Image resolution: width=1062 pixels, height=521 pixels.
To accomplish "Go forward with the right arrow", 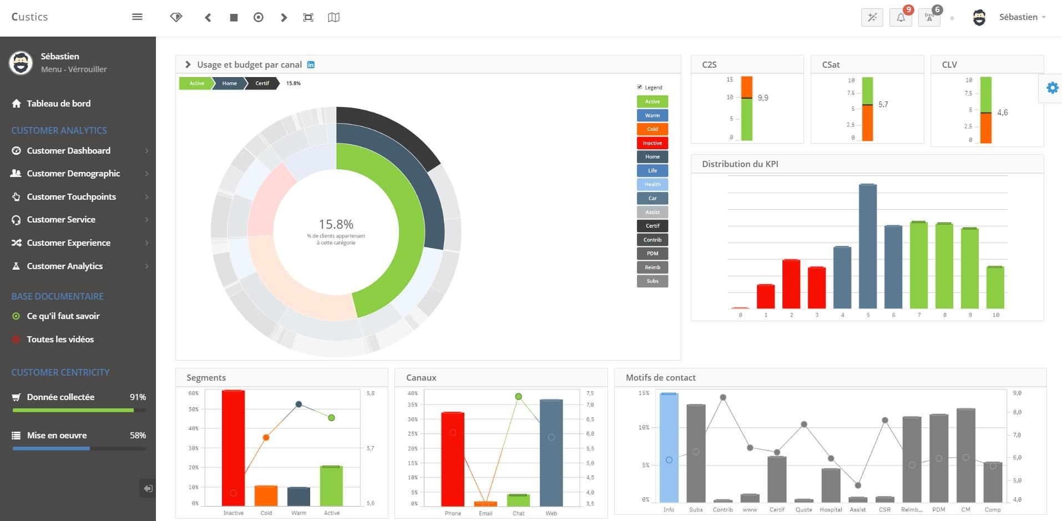I will [x=284, y=17].
